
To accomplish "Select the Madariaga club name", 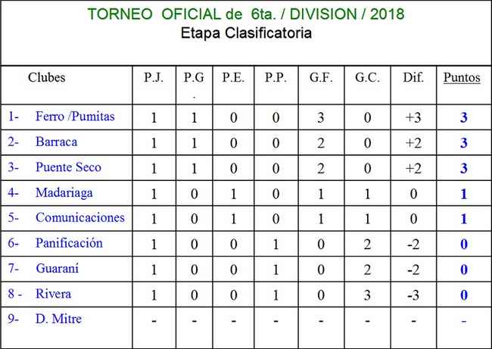I will click(64, 192).
